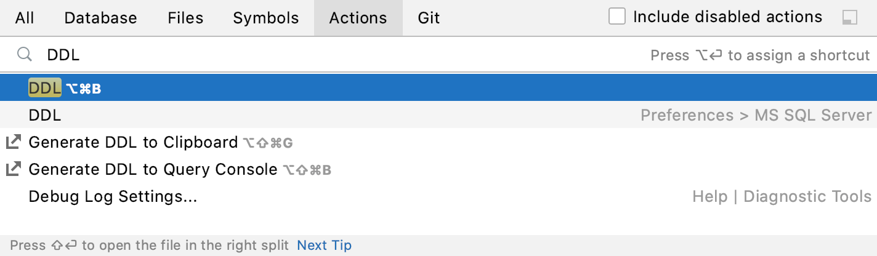Run Generate DDL to Query Console action
The width and height of the screenshot is (877, 256).
click(153, 169)
